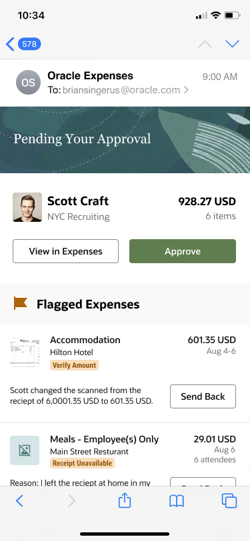Viewport: 250px width, 541px height.
Task: Click the View in Expenses button
Action: point(65,251)
